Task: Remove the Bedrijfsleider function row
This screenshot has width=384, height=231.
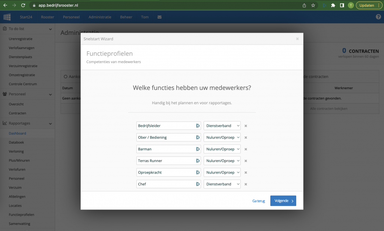Action: (246, 126)
